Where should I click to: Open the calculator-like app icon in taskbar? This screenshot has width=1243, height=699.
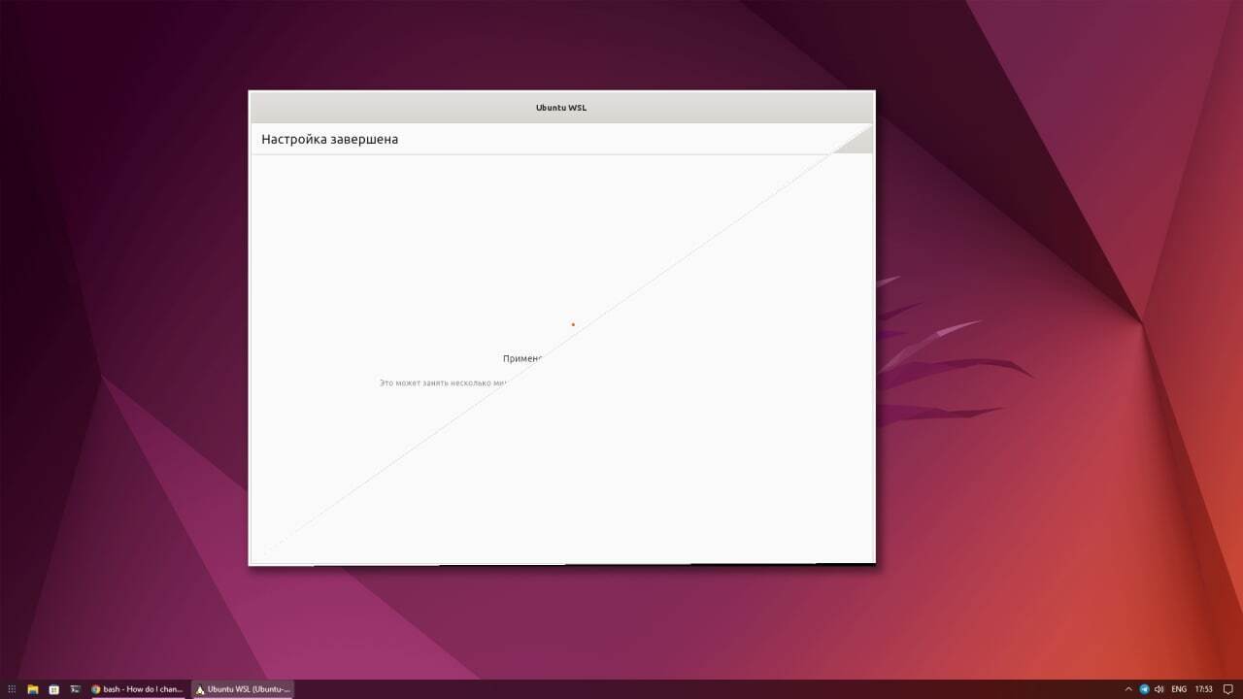(x=54, y=689)
